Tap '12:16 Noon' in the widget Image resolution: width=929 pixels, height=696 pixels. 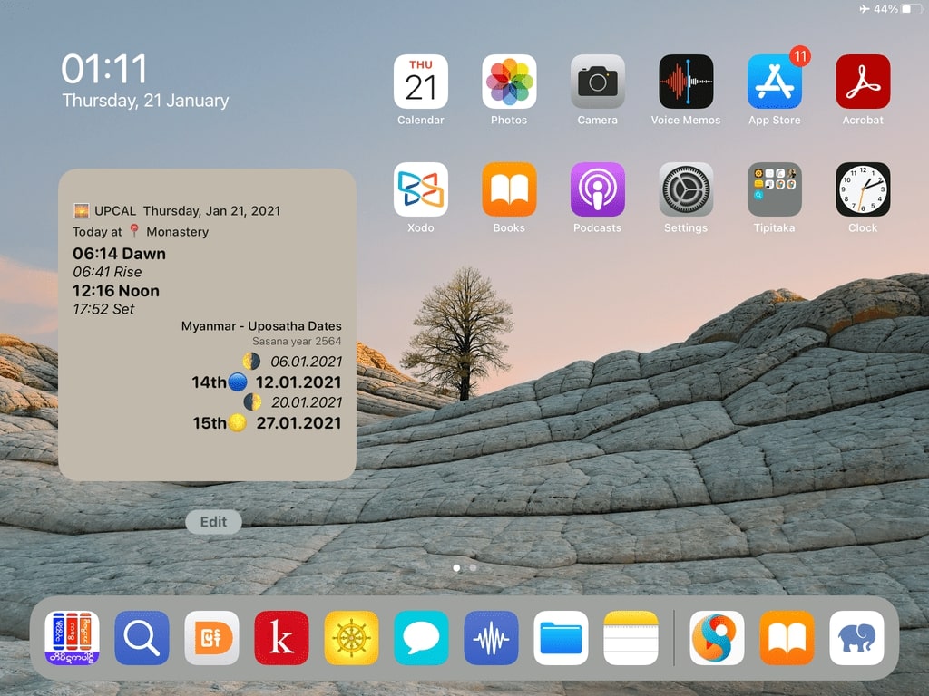115,291
